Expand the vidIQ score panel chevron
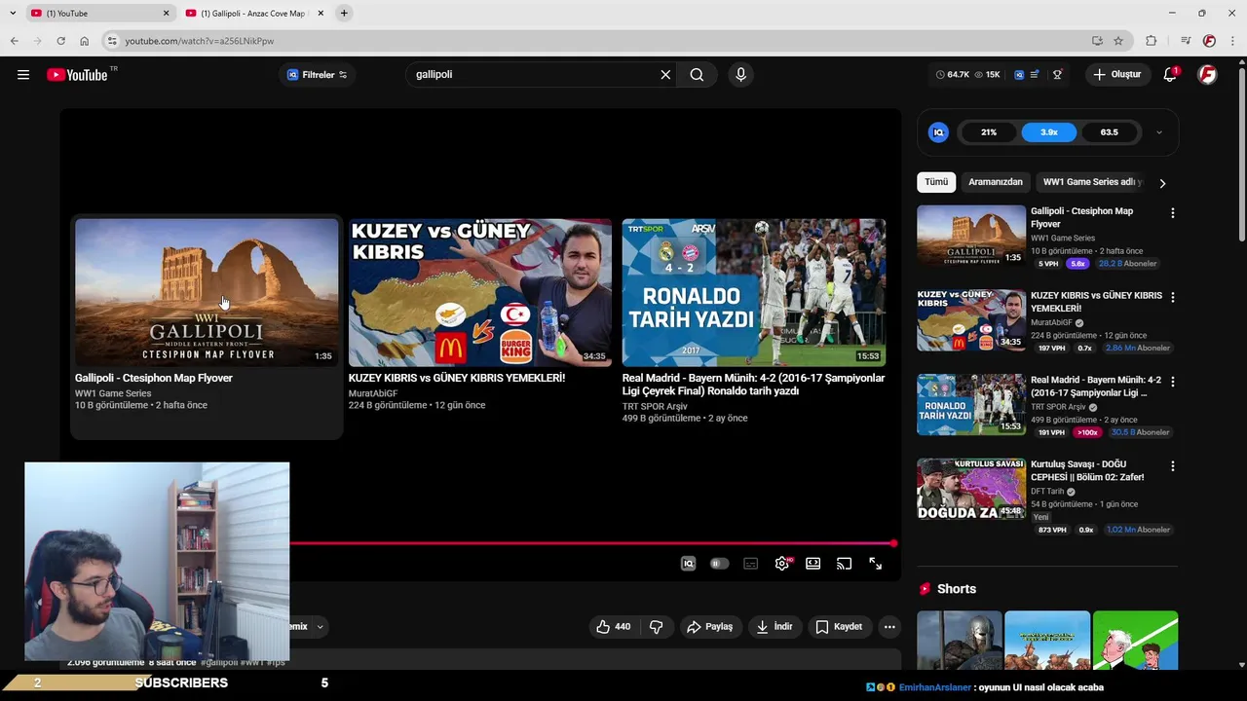The width and height of the screenshot is (1247, 701). [x=1158, y=132]
